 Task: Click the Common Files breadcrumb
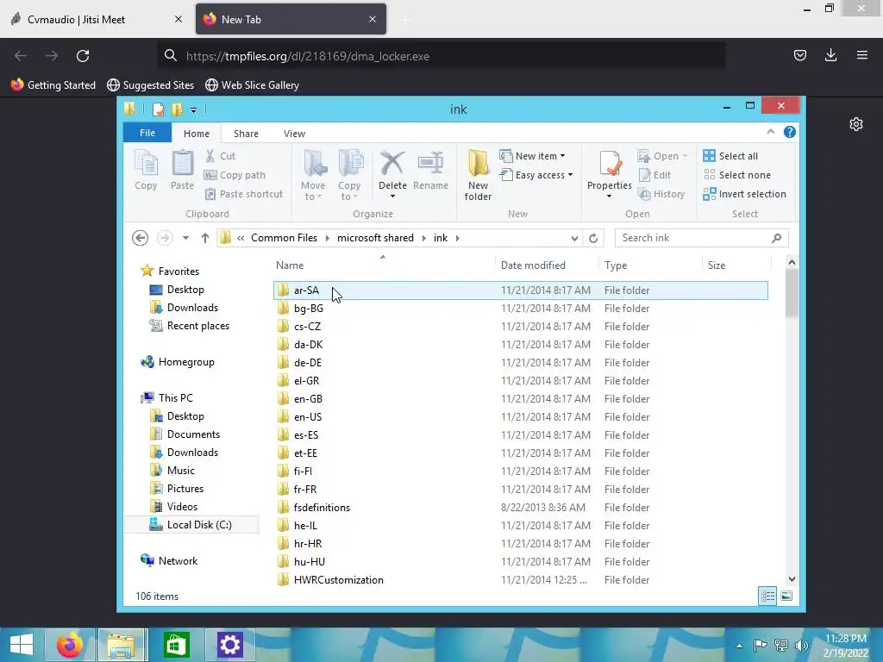click(284, 238)
